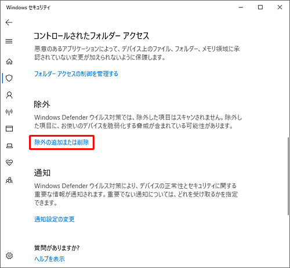Open the Device security laptop icon
The image size is (290, 268).
coord(9,146)
